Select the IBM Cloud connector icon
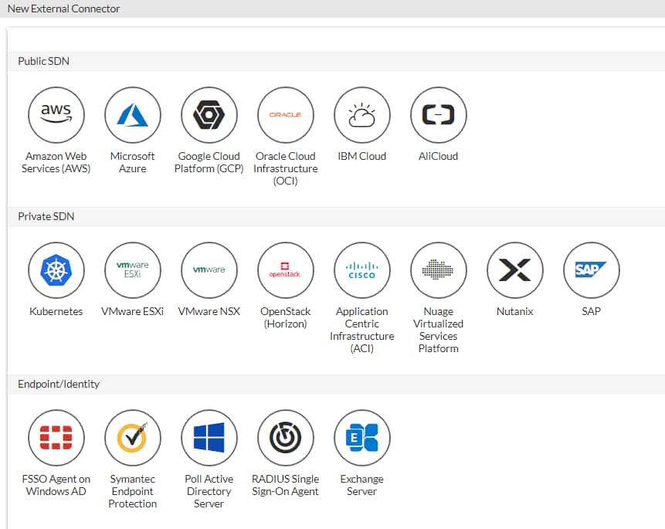 coord(361,115)
